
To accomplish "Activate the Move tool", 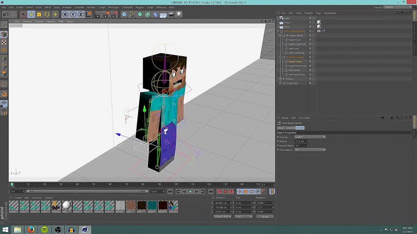I will [x=31, y=14].
